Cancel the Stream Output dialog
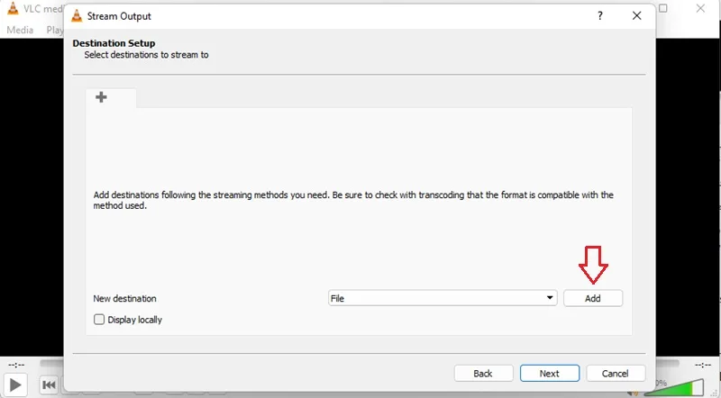Viewport: 721px width, 398px height. [x=616, y=373]
